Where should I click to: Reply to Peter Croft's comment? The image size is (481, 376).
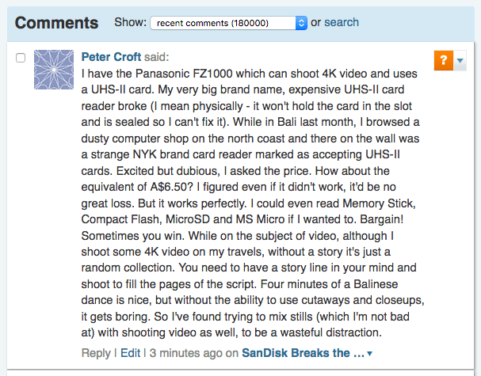pyautogui.click(x=96, y=352)
